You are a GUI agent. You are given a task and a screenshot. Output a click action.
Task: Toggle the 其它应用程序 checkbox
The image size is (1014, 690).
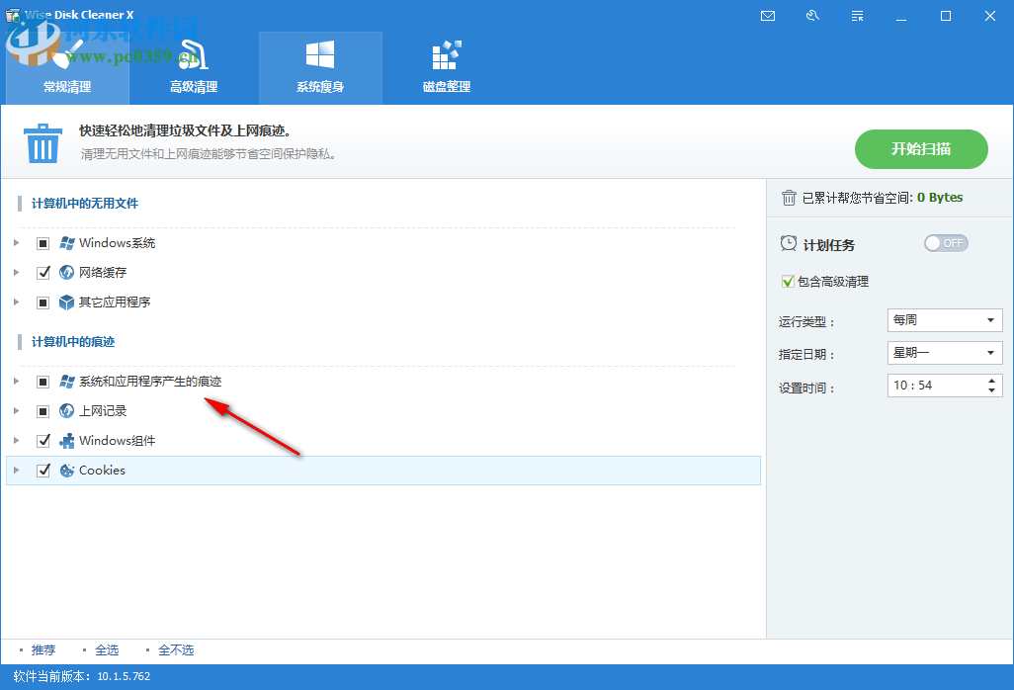pos(42,302)
